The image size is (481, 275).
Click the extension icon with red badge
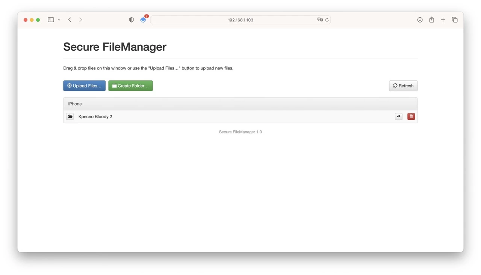click(x=143, y=20)
